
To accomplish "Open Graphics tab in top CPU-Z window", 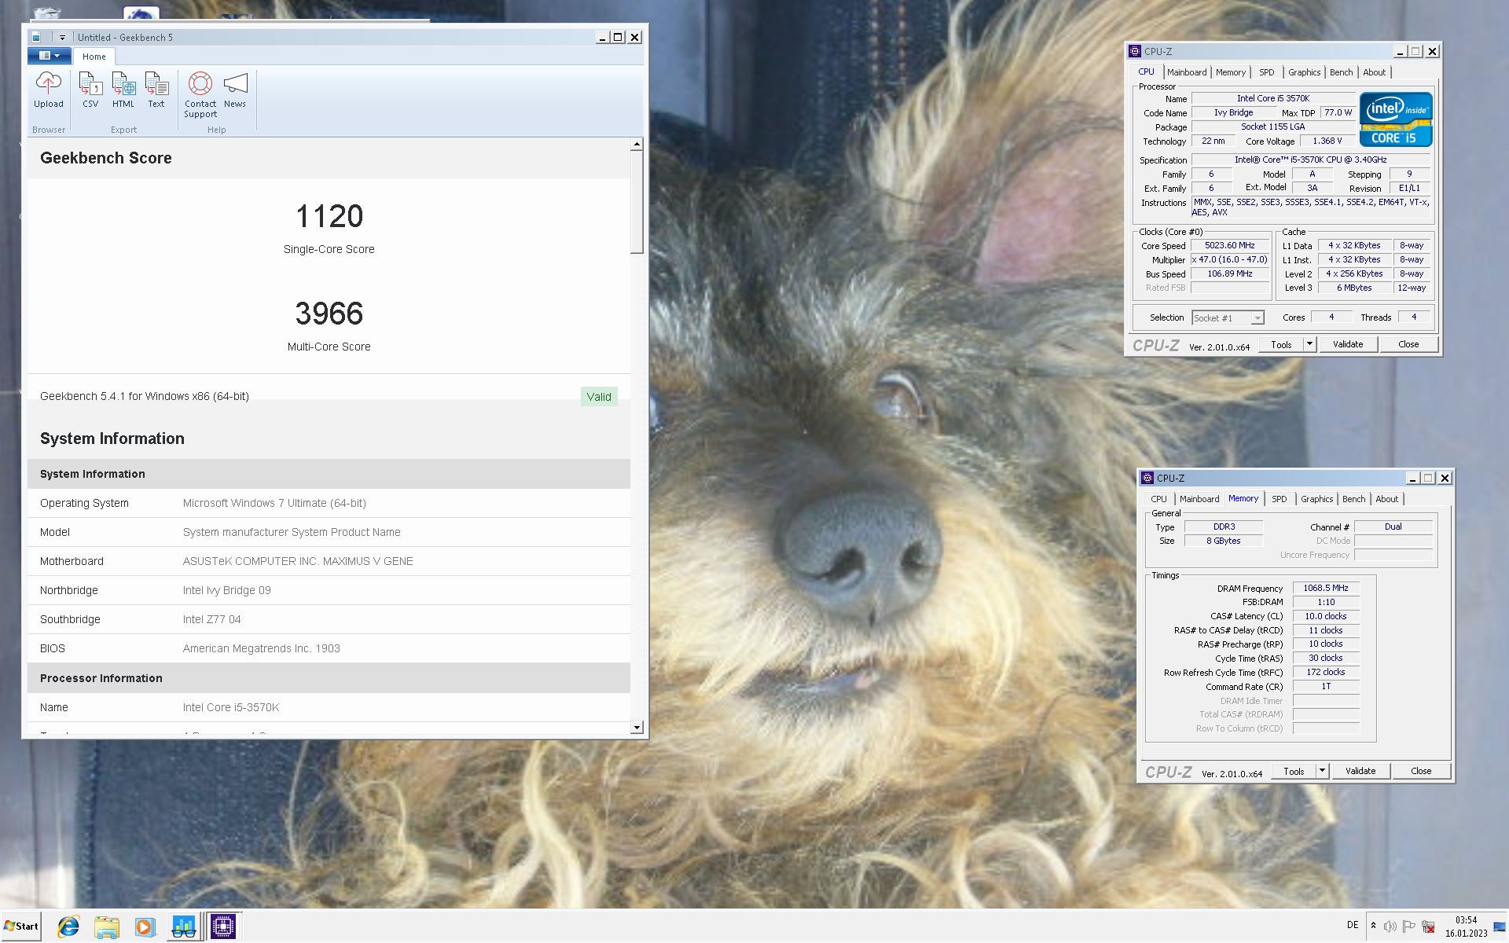I will 1305,72.
